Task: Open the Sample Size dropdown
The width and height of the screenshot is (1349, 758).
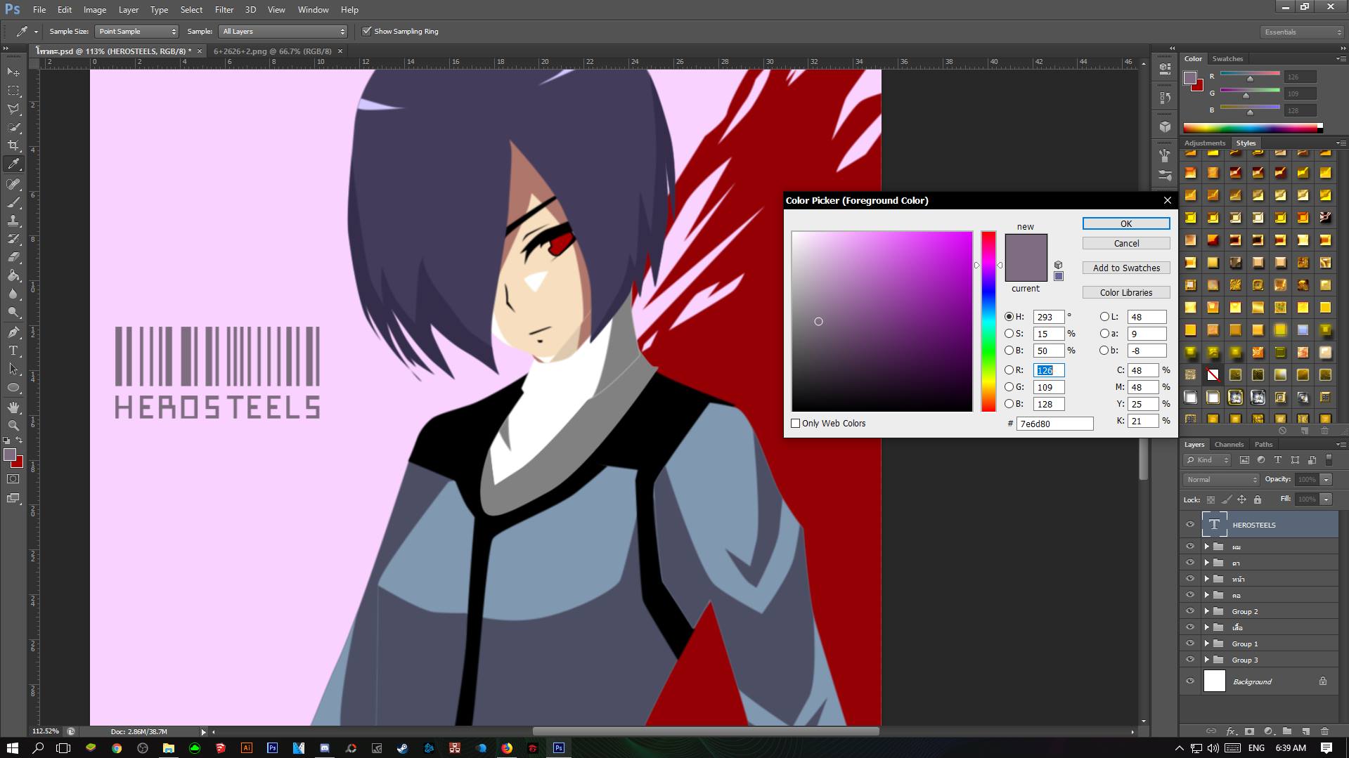Action: pyautogui.click(x=136, y=31)
